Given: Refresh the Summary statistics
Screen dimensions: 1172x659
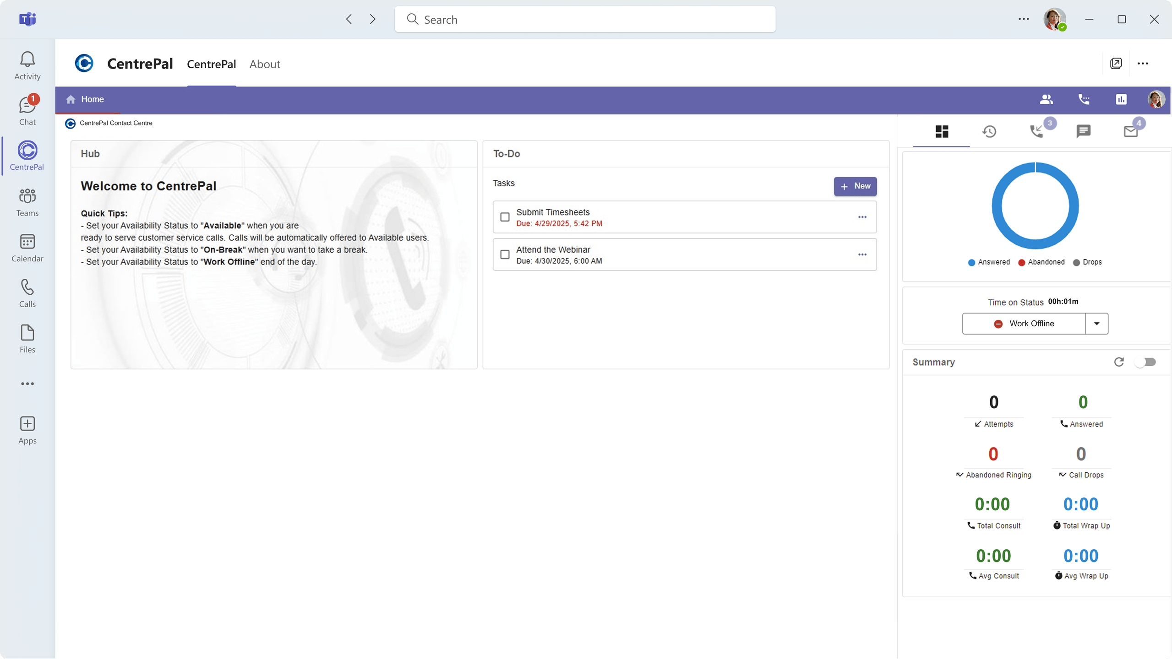Looking at the screenshot, I should click(x=1119, y=362).
